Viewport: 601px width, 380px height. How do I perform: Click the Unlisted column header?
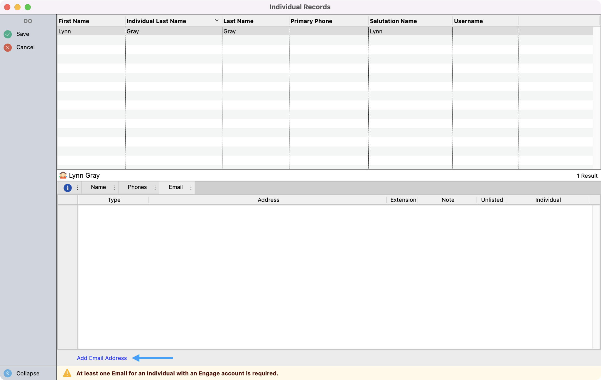(492, 200)
